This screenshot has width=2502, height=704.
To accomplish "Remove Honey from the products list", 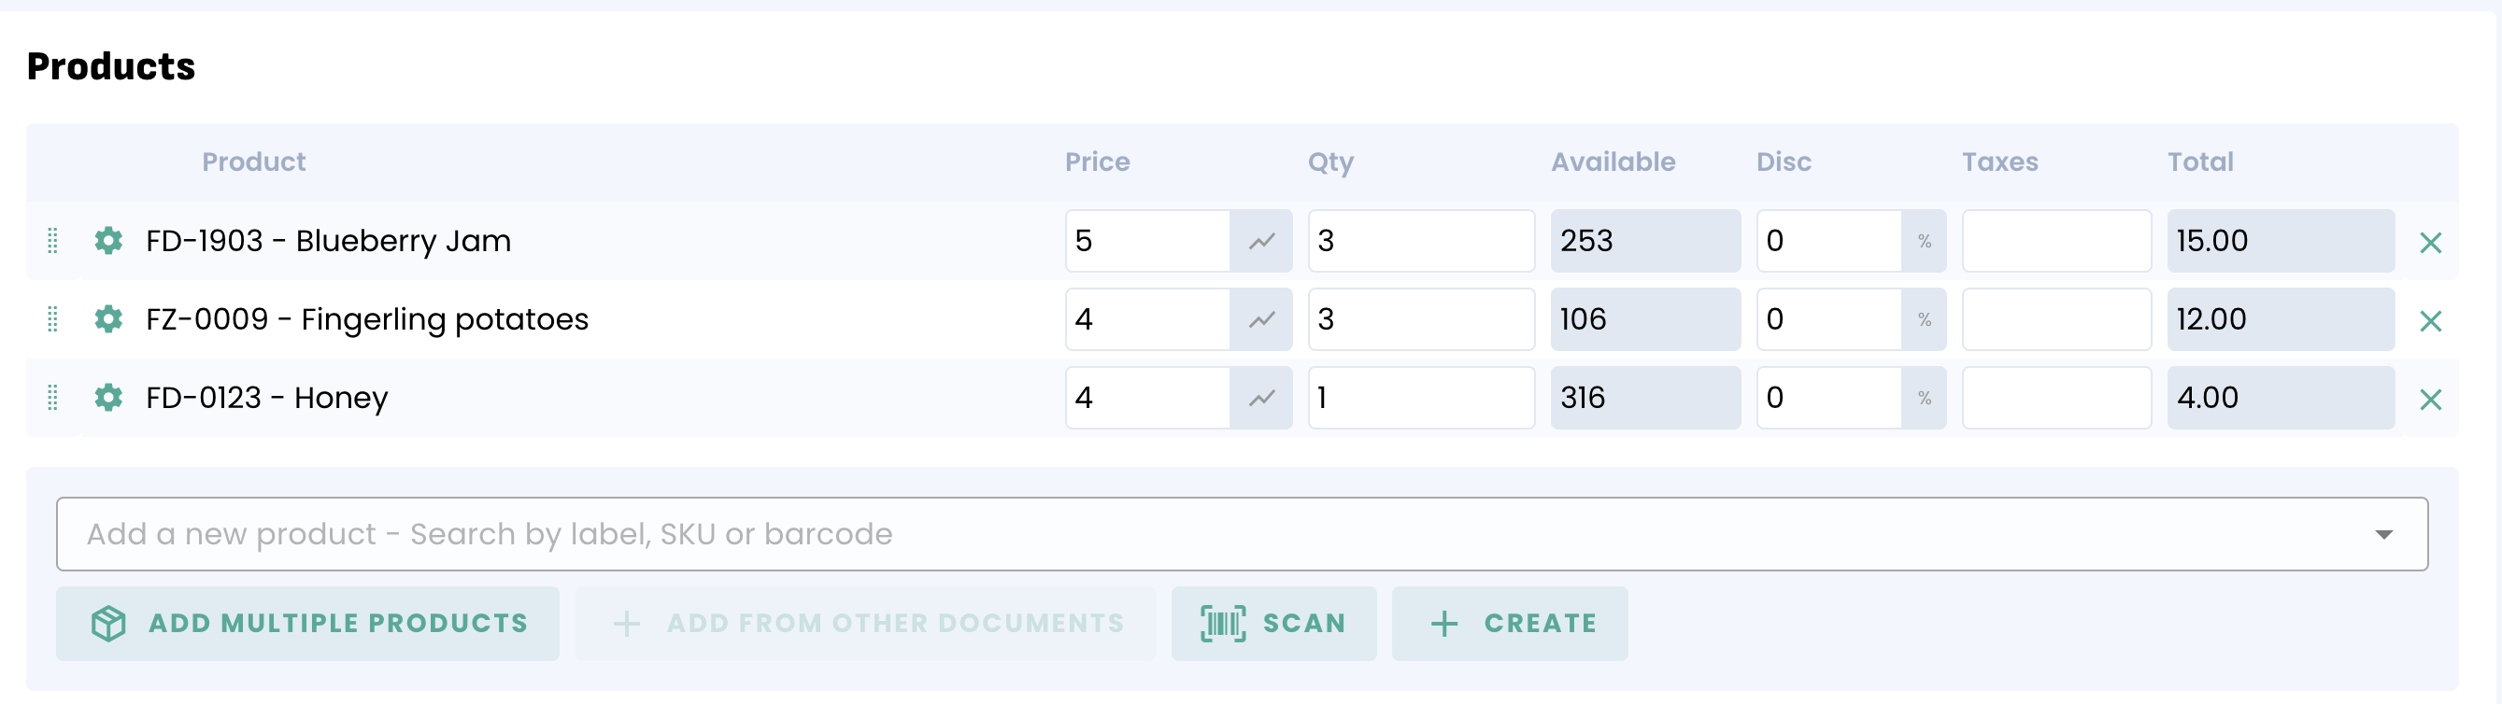I will point(2430,400).
